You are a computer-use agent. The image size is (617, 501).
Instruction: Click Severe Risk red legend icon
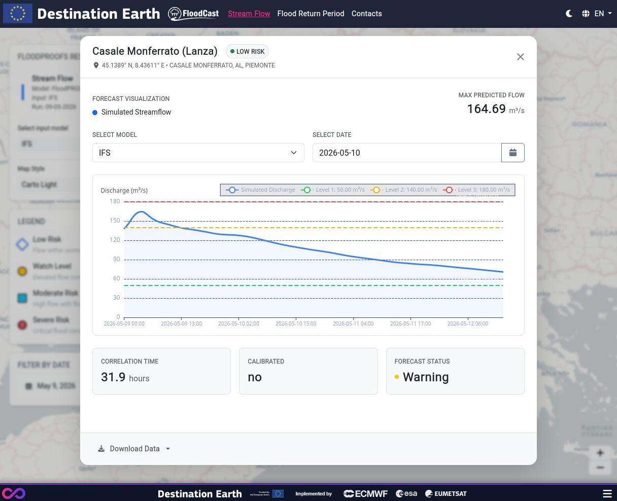(22, 325)
